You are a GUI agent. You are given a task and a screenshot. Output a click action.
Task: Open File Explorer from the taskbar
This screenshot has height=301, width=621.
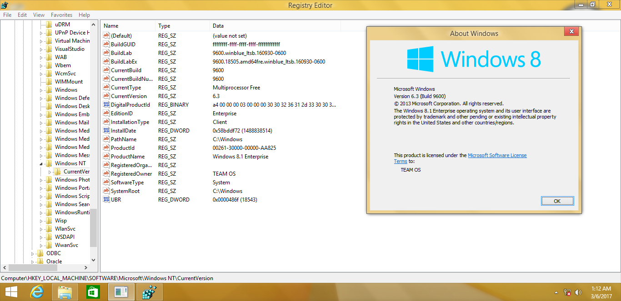[x=65, y=292]
